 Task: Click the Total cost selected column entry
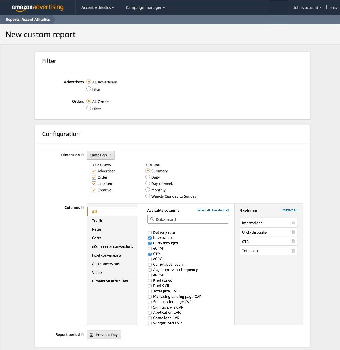pyautogui.click(x=268, y=251)
